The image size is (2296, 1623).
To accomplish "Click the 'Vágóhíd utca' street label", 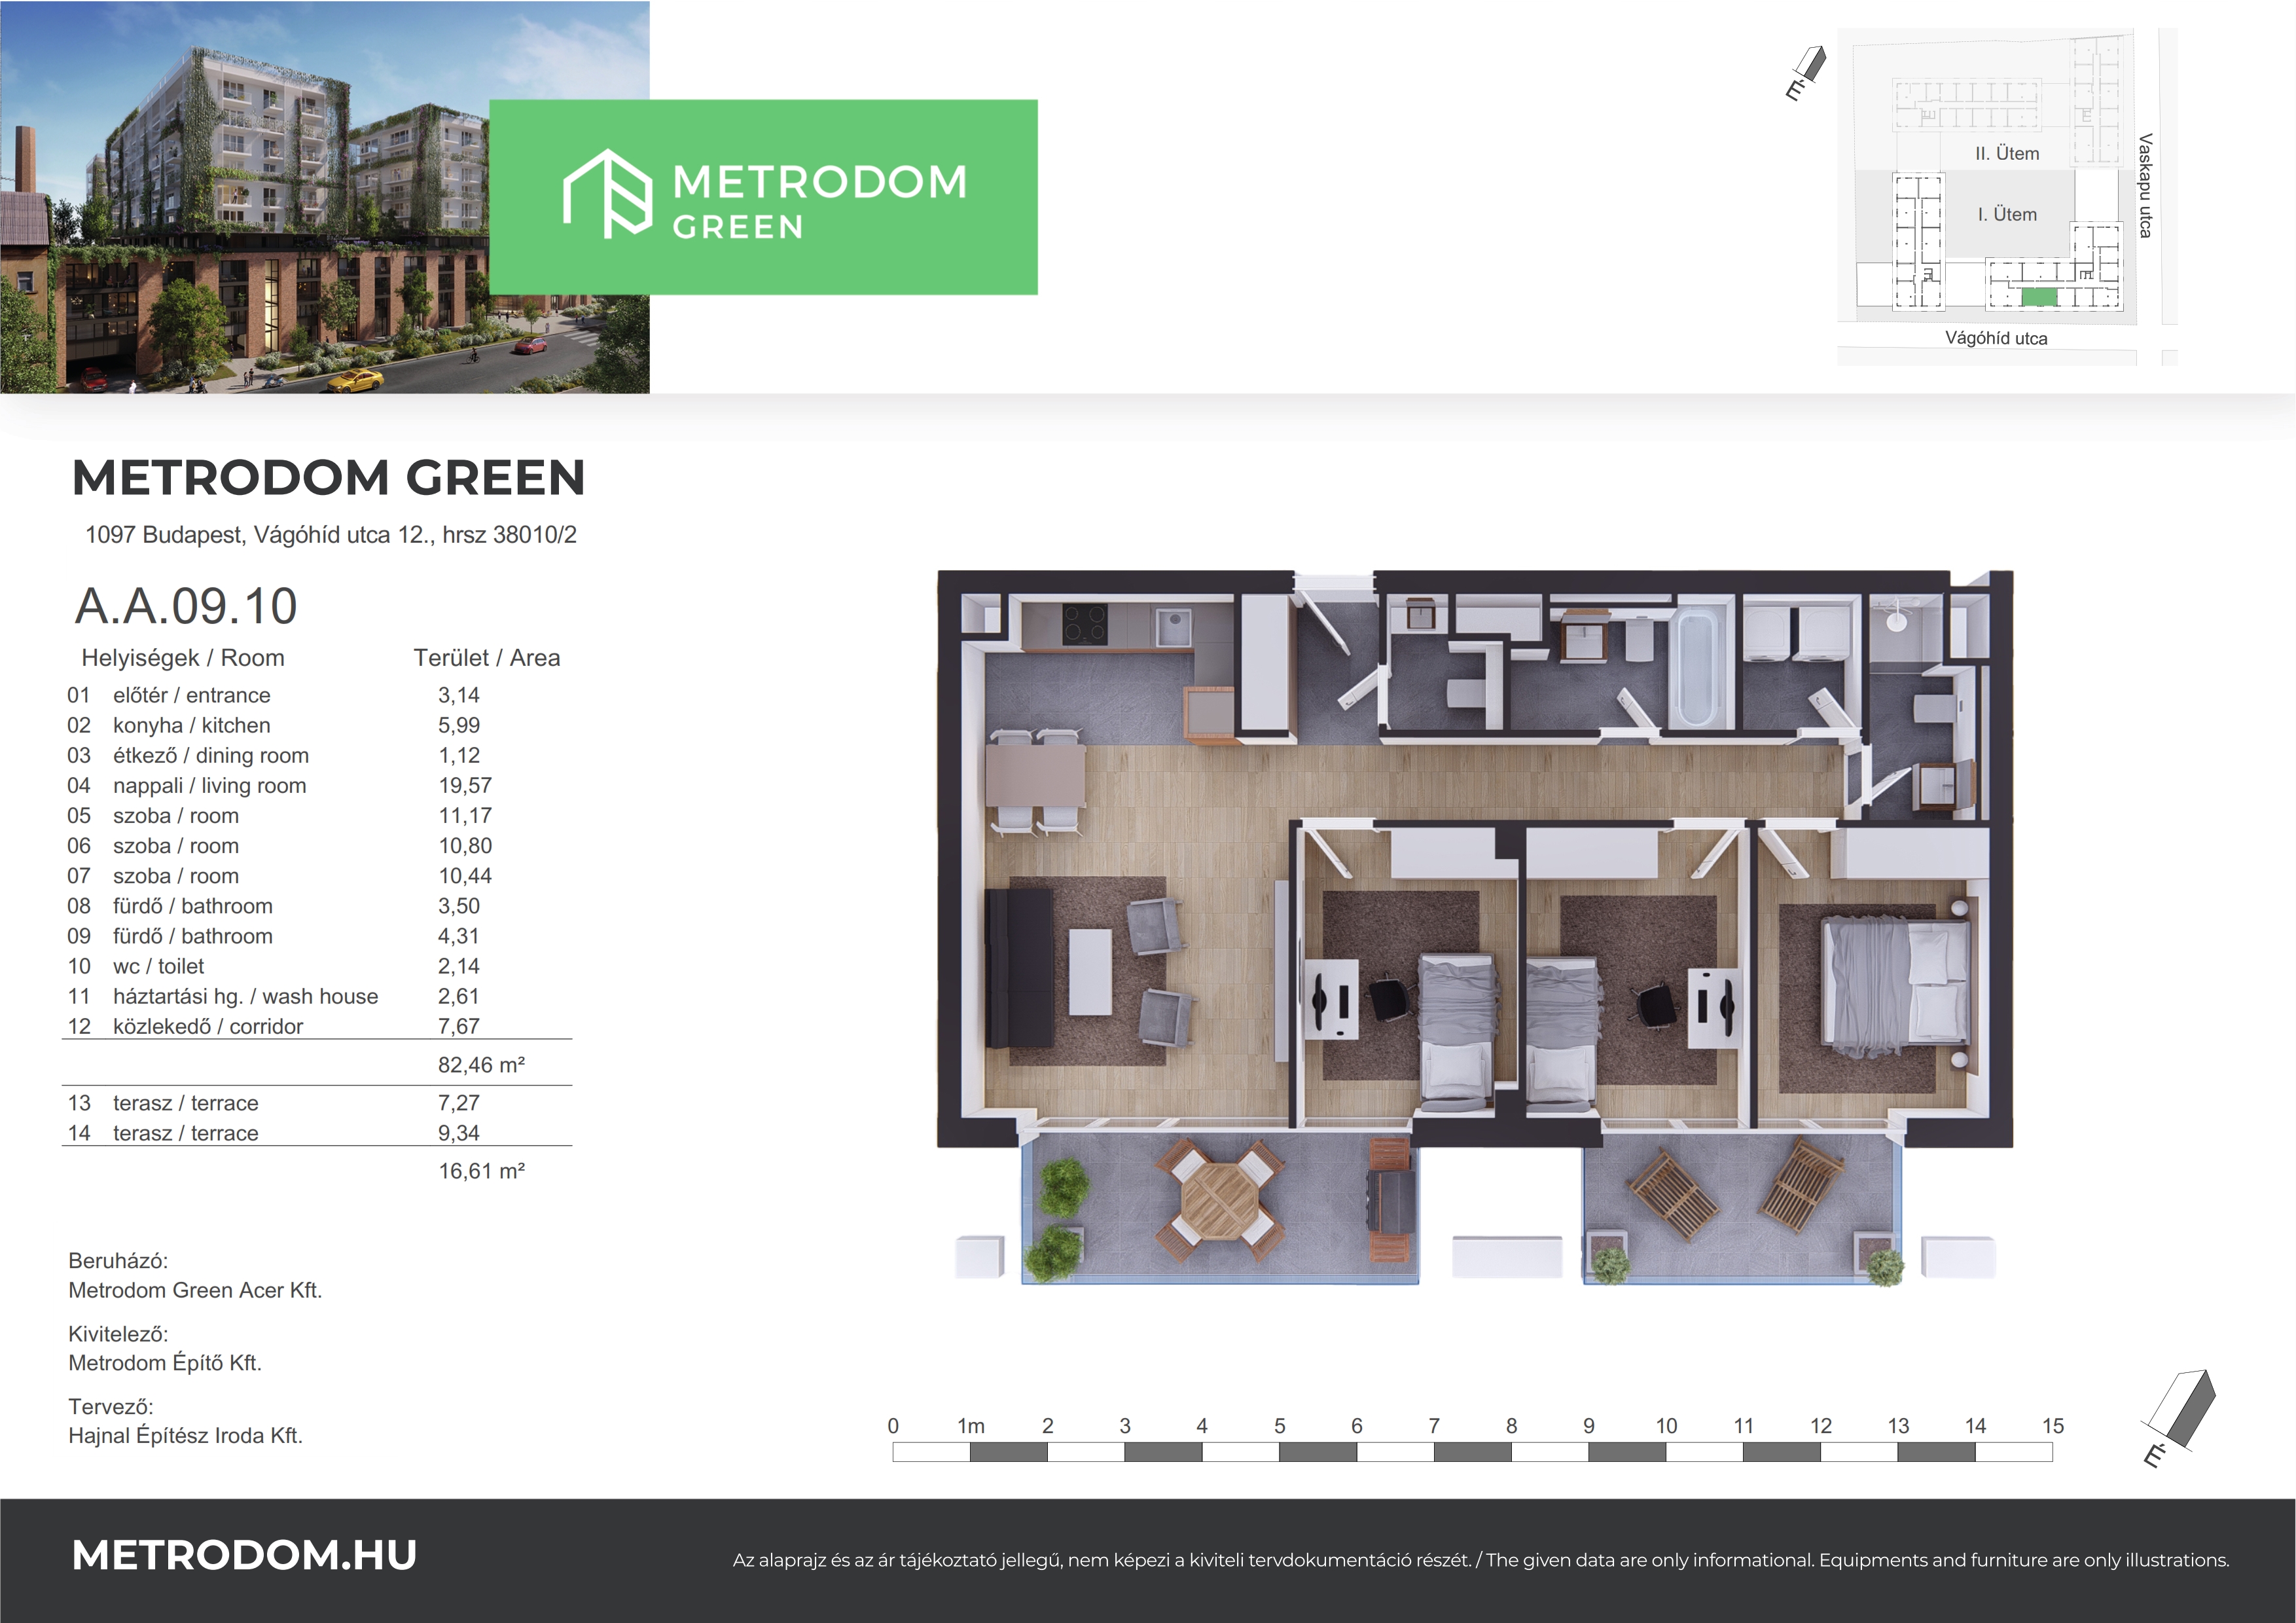I will (1996, 339).
